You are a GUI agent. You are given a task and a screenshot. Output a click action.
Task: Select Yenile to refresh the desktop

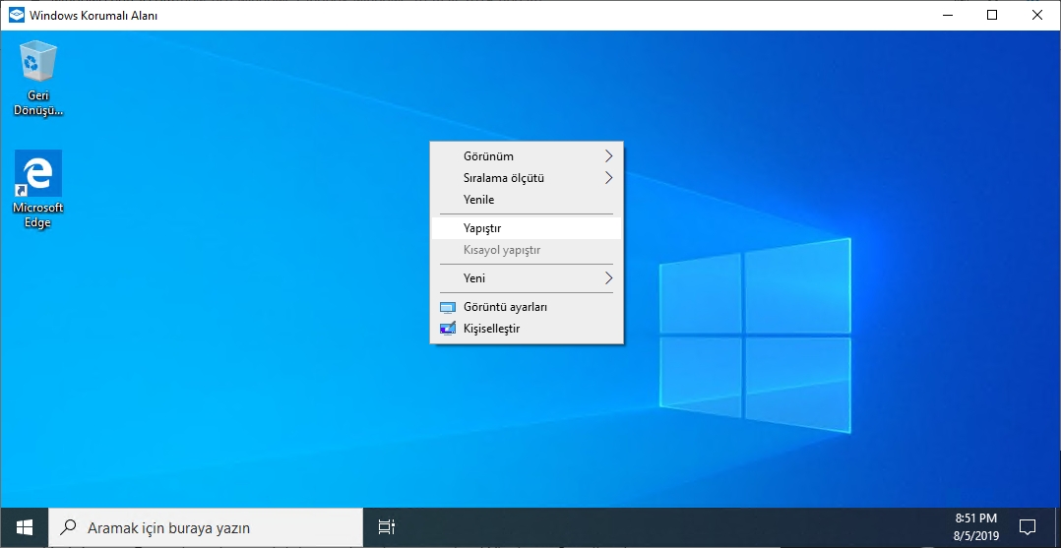(x=527, y=200)
